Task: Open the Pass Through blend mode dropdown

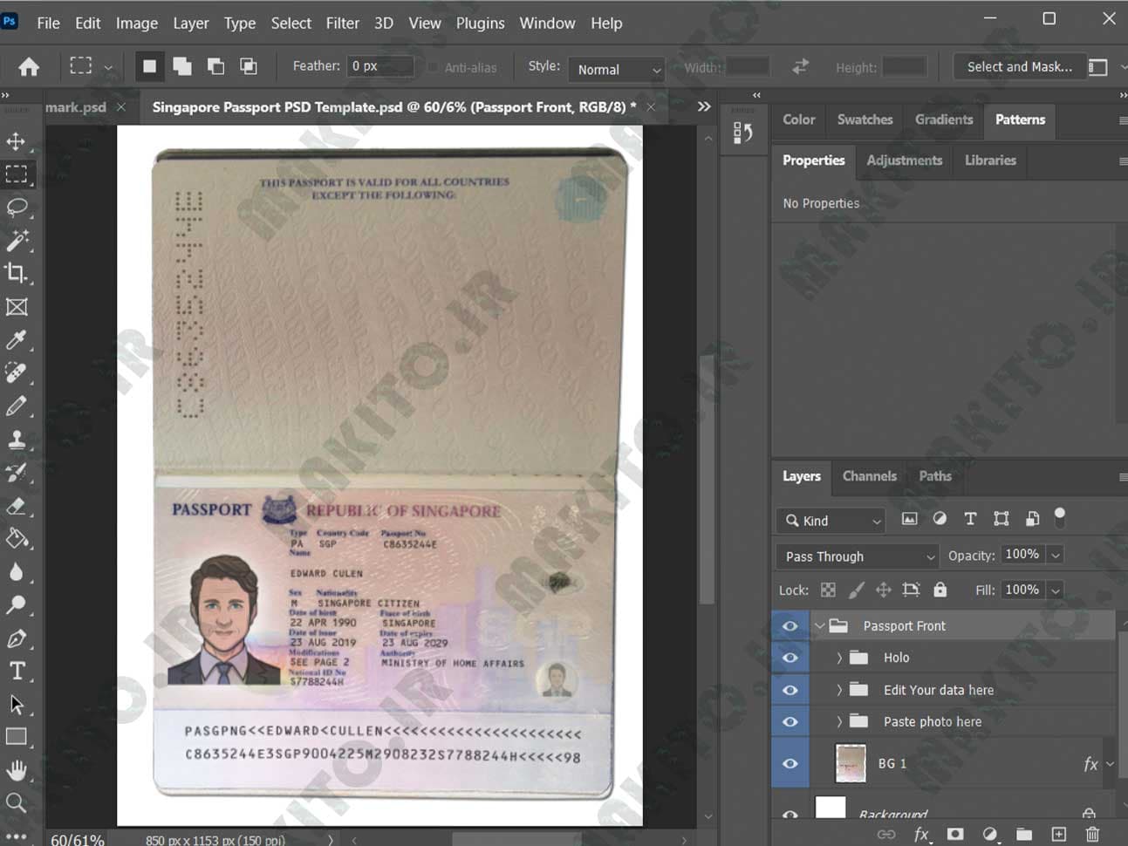Action: (858, 556)
